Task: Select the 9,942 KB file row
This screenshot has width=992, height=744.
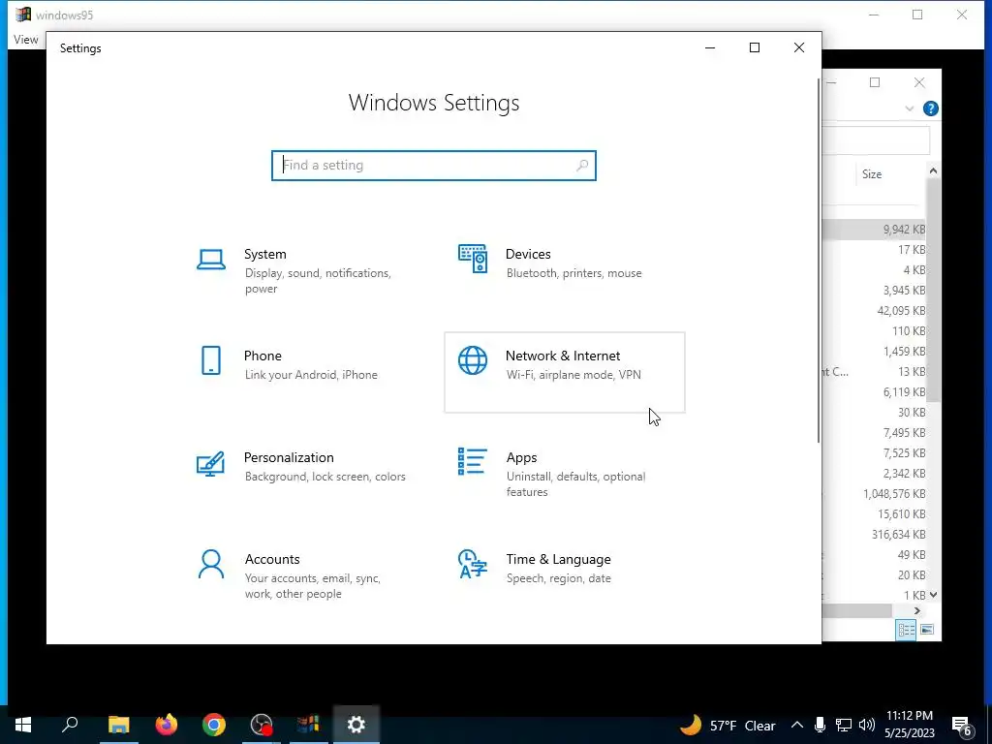Action: [874, 230]
